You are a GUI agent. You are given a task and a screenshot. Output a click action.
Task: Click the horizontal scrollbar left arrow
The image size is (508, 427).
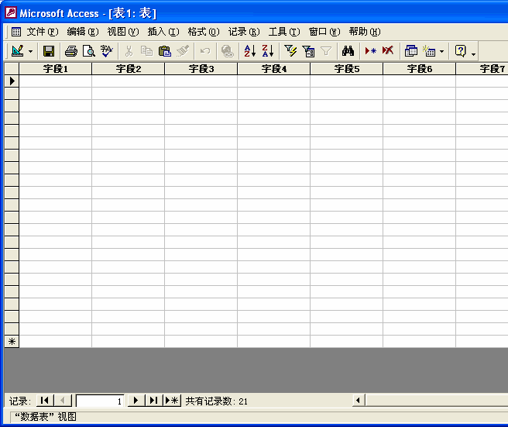tap(359, 401)
